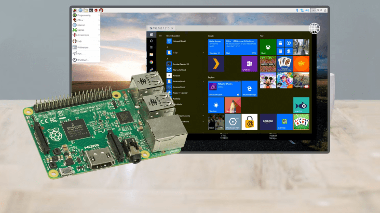The height and width of the screenshot is (213, 380).
Task: Launch the Microsoft Edge tile
Action: coord(249,88)
